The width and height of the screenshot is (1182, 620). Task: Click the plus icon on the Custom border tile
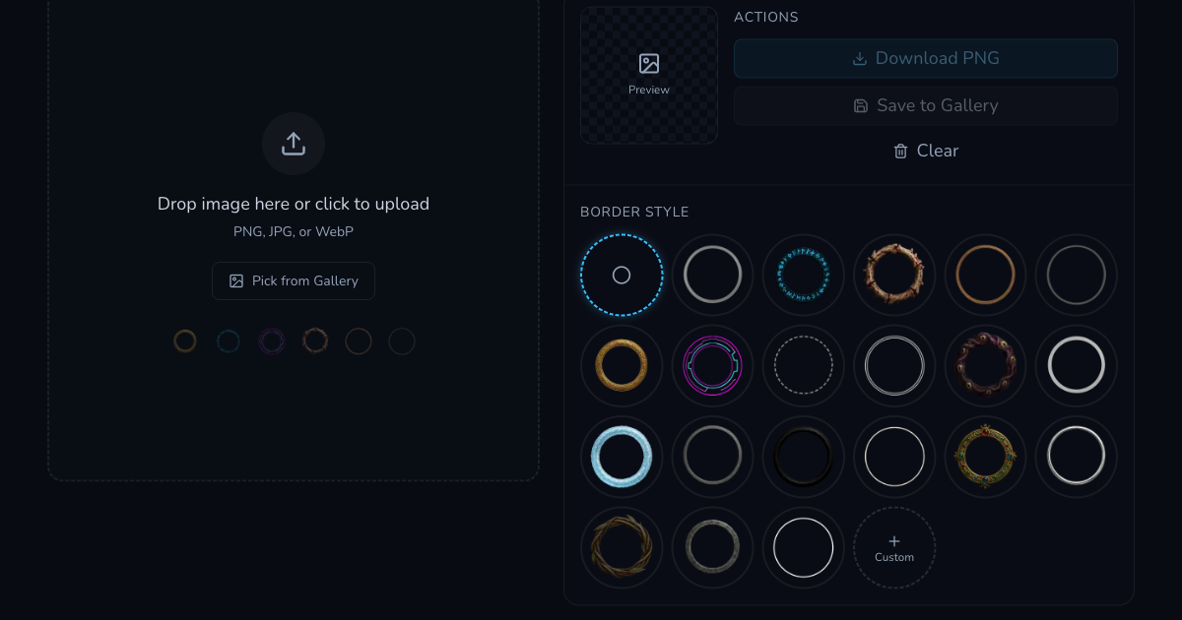pyautogui.click(x=894, y=540)
